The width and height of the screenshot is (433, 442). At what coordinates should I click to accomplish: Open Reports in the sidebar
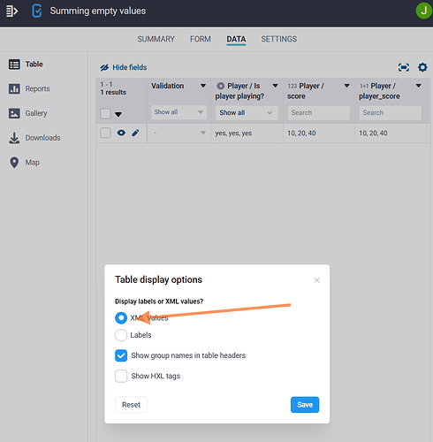37,88
